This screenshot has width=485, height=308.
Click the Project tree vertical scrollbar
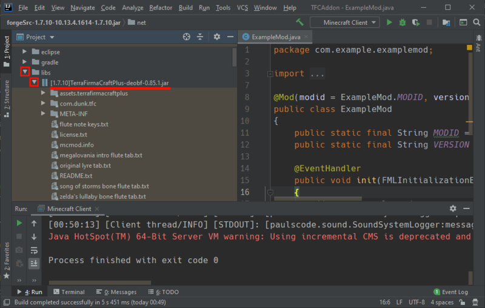[x=235, y=57]
